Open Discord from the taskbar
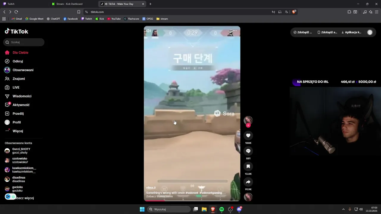Viewport: 381px width, 214px height. coord(239,209)
